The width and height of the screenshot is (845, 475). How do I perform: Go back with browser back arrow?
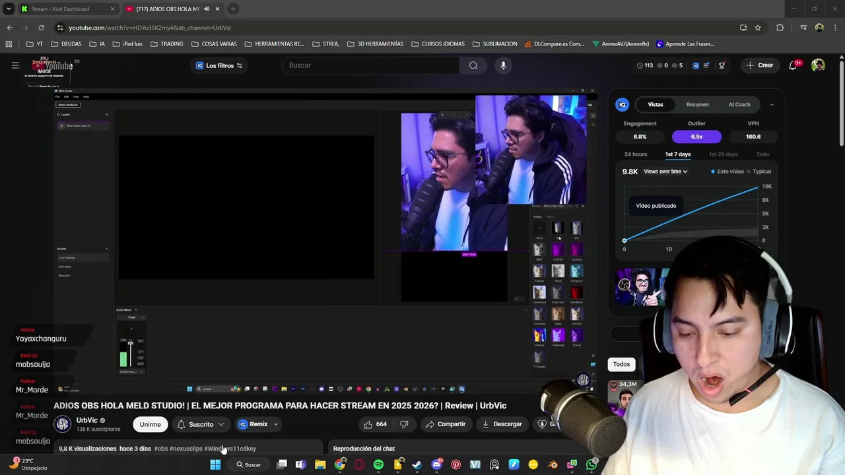click(x=9, y=28)
